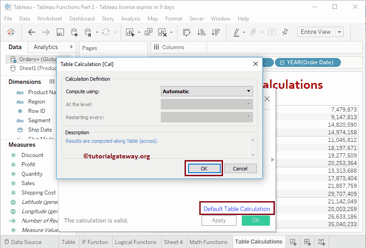Open the Clear Sheet dropdown arrow

pyautogui.click(x=171, y=32)
